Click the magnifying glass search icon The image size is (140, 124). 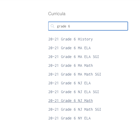pyautogui.click(x=52, y=26)
